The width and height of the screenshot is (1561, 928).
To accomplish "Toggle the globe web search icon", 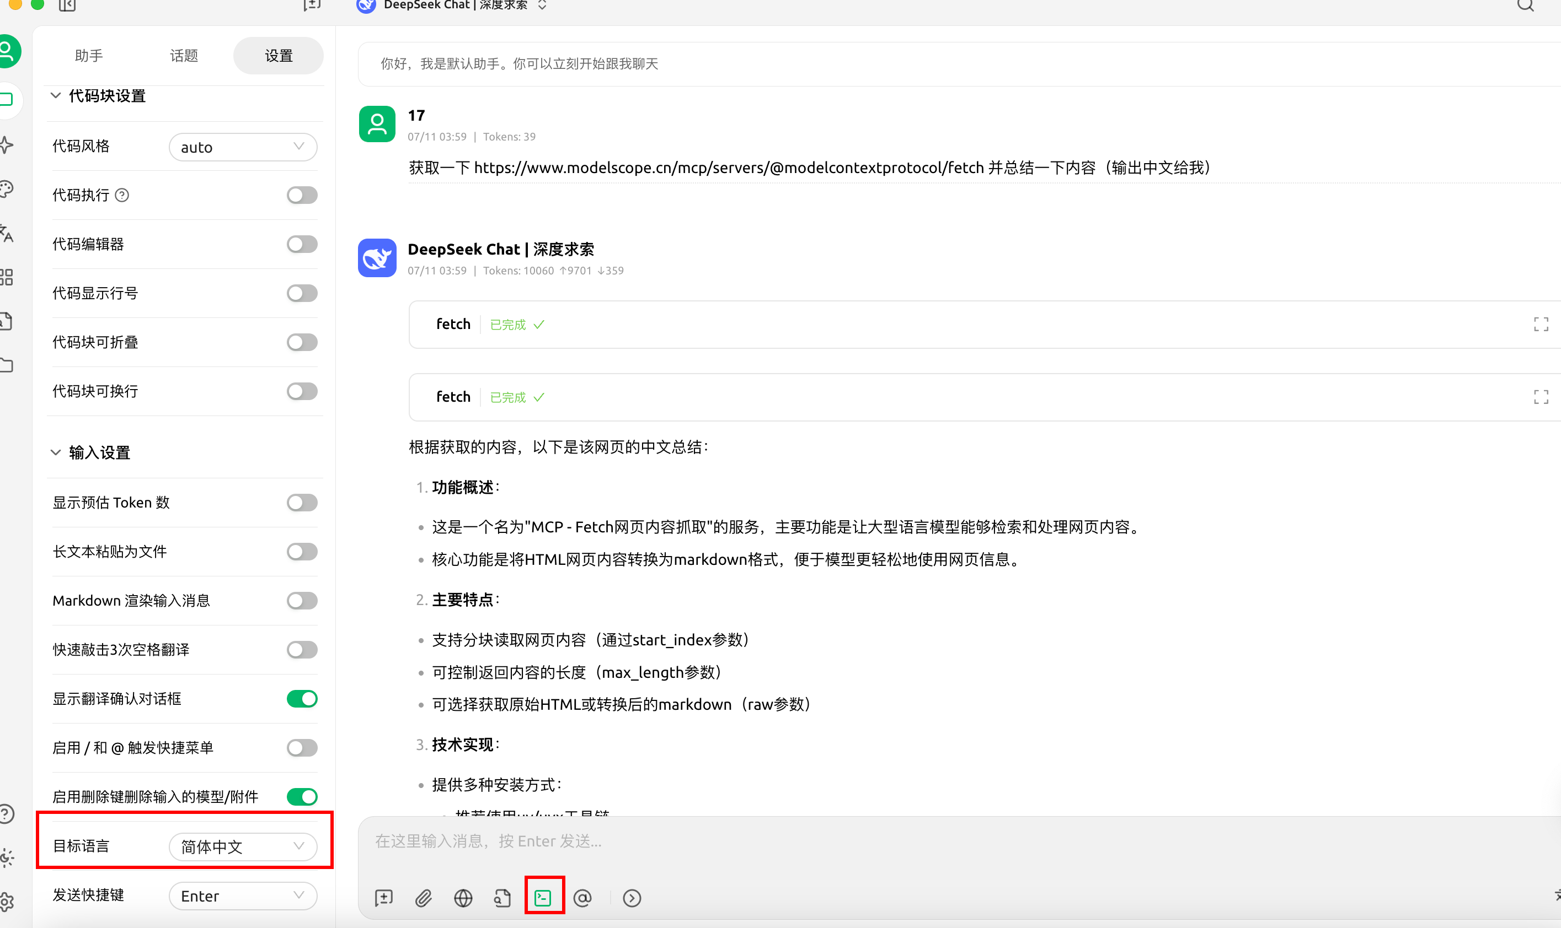I will point(463,898).
